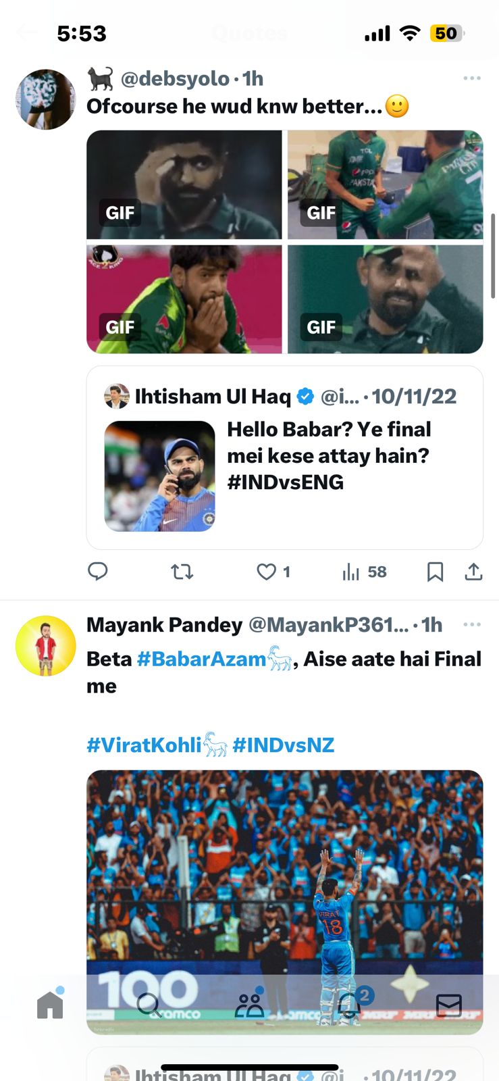
Task: Open more options for debsyolo tweet
Action: click(x=472, y=78)
